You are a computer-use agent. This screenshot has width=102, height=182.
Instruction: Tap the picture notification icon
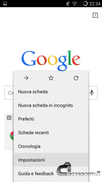click(x=5, y=4)
